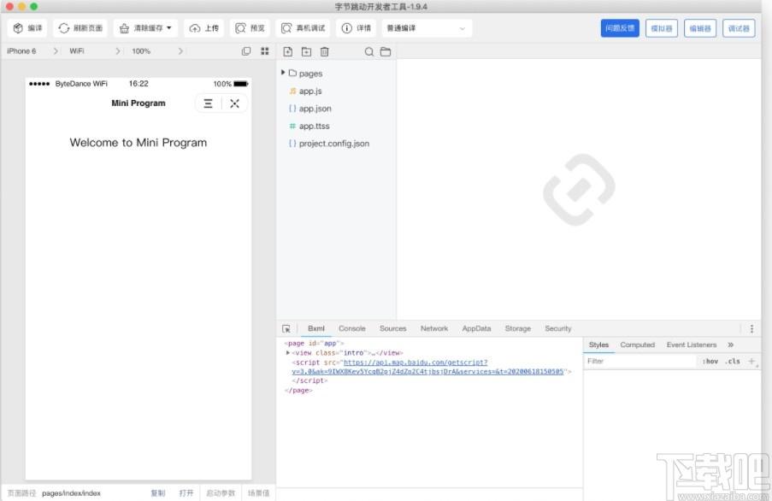This screenshot has width=772, height=501.
Task: Activate the element inspector picker icon
Action: pos(286,329)
